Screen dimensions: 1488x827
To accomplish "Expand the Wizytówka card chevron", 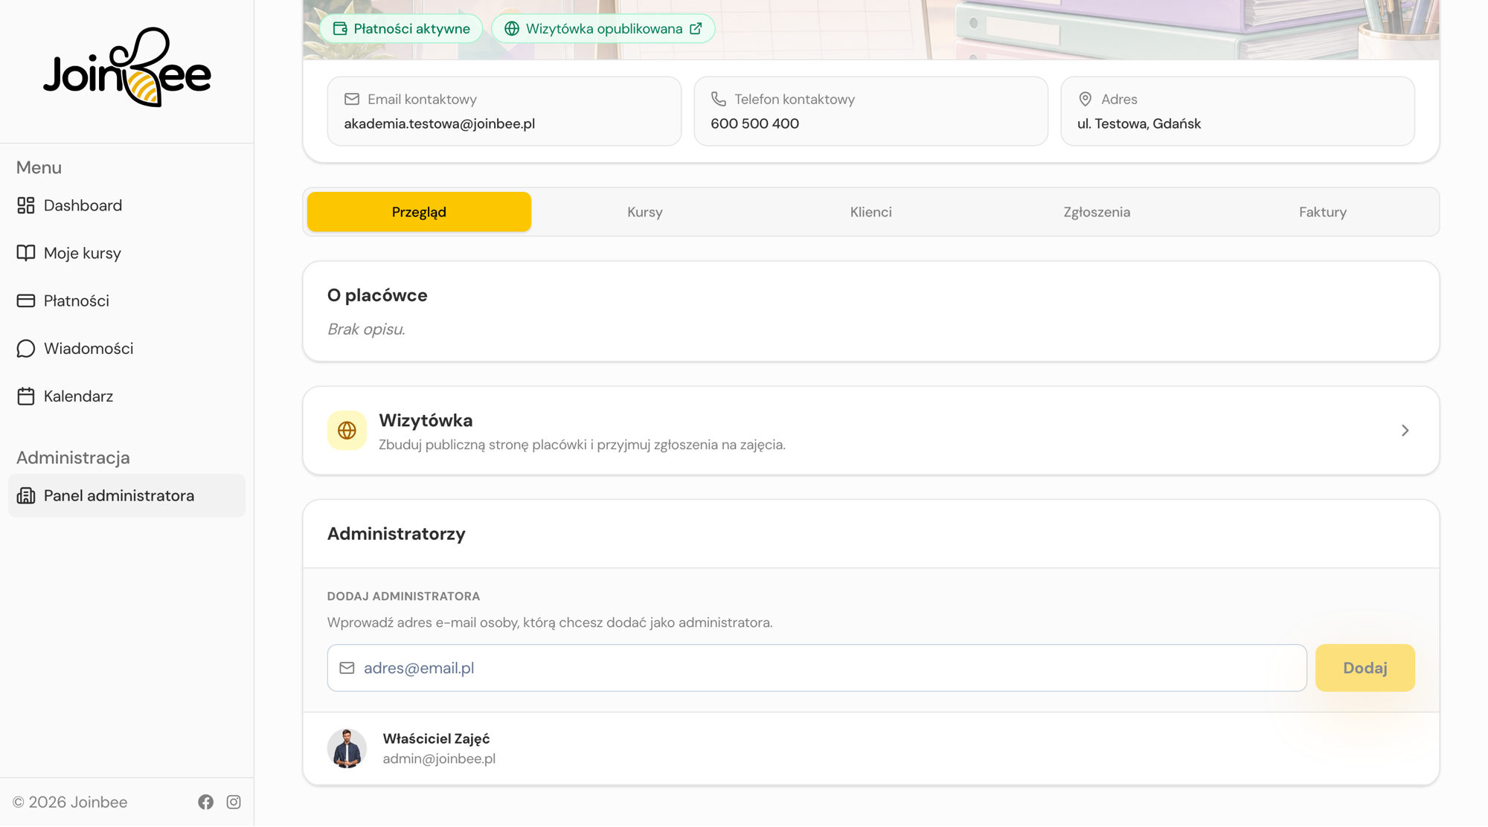I will click(1405, 431).
